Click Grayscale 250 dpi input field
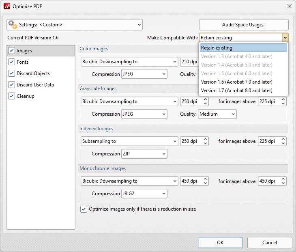Screen dimensions: 296x252 [191, 101]
